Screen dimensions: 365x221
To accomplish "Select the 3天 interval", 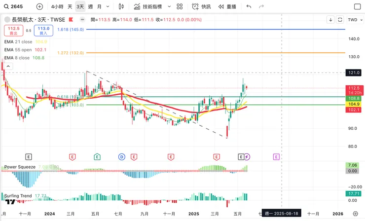I will pyautogui.click(x=80, y=6).
